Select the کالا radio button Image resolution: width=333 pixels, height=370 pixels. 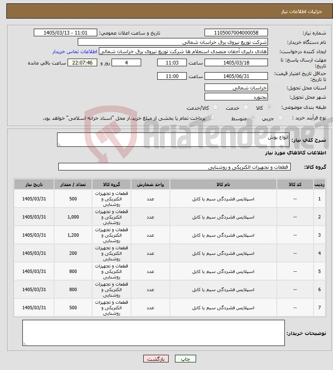[x=269, y=107]
